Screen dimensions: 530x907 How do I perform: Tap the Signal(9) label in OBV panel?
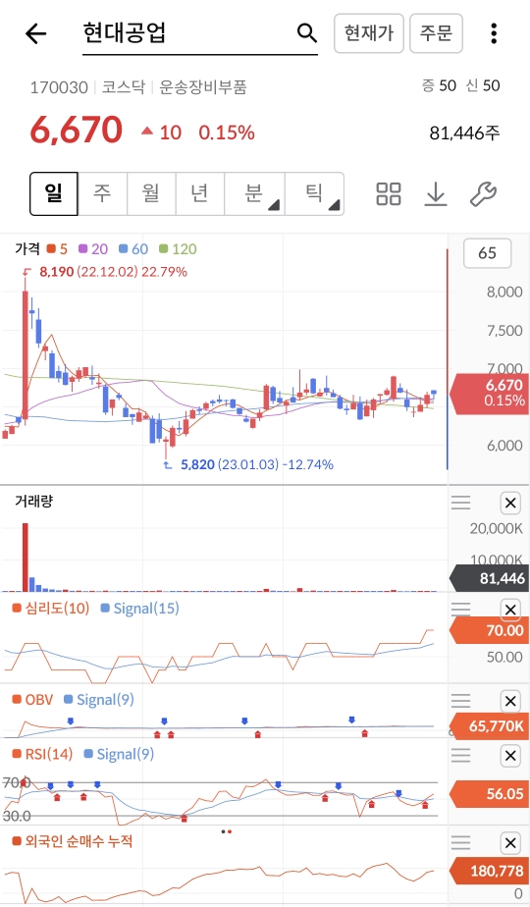[99, 700]
